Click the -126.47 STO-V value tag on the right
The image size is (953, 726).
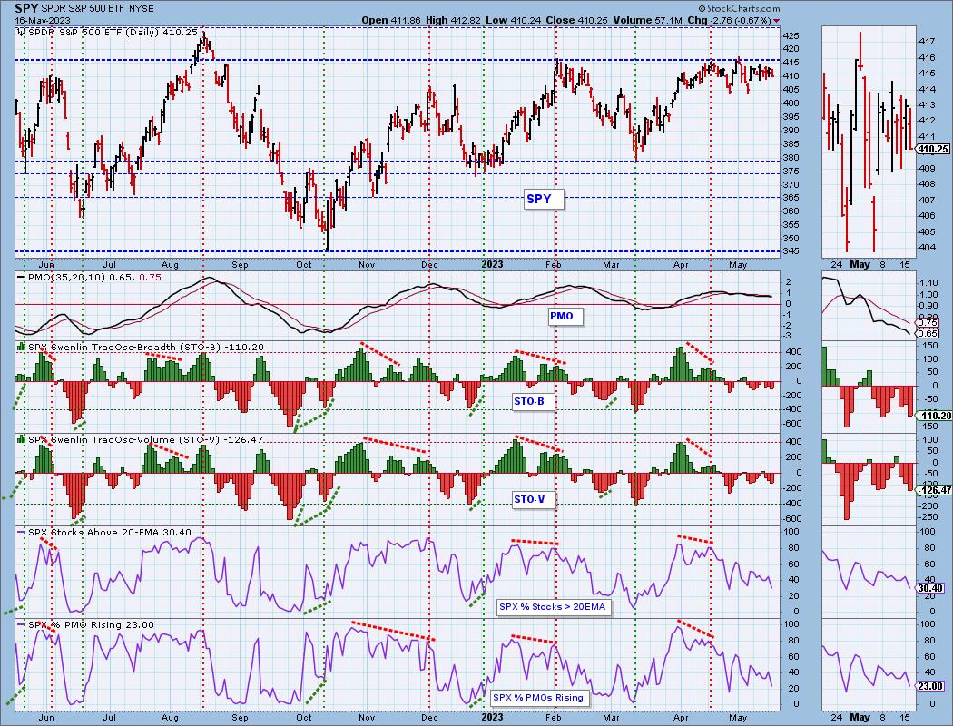(x=933, y=490)
